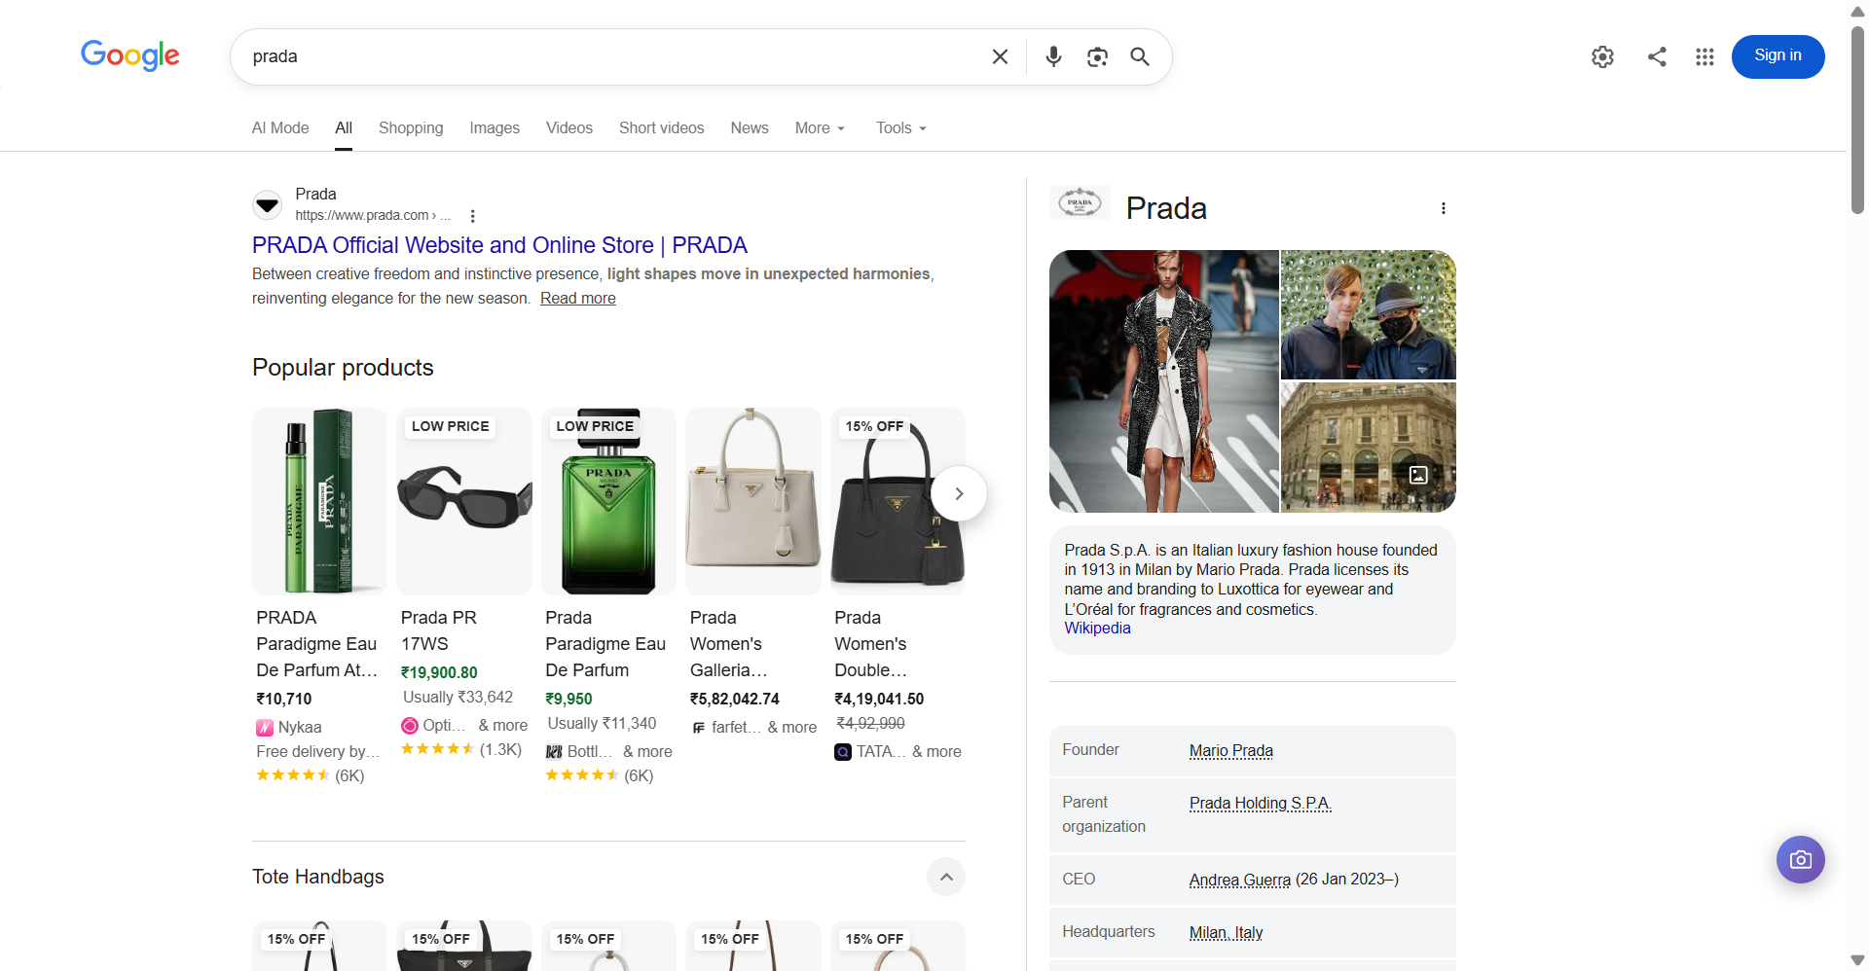Open white Prada Galleria handbag product
1869x971 pixels.
point(753,501)
